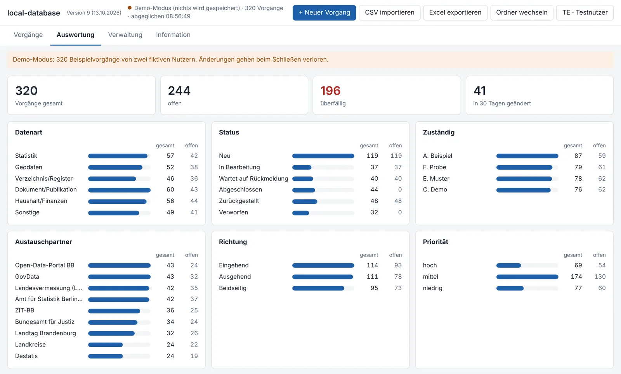Select Geodaten in Datenart
621x374 pixels.
pos(106,167)
